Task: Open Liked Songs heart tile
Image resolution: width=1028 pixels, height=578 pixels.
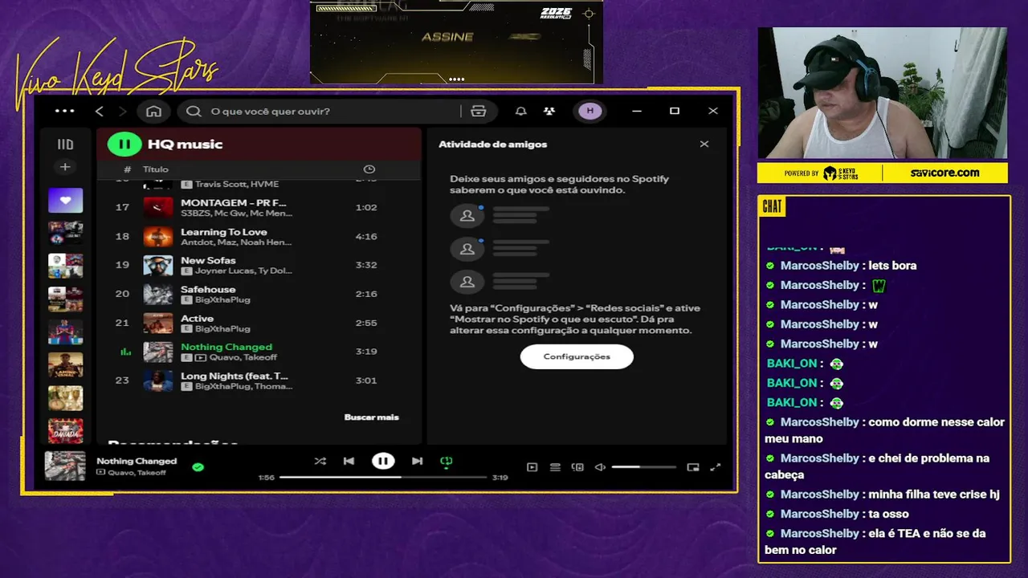Action: click(65, 200)
